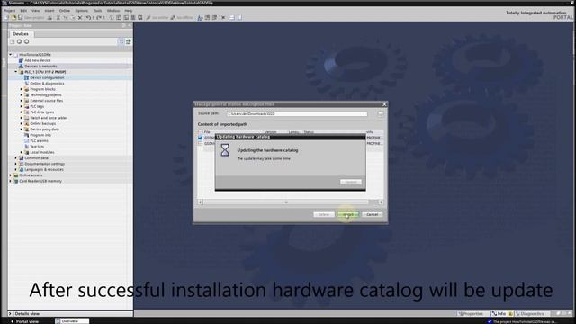Click the tree options icon at right of Devices toolbar
The height and width of the screenshot is (324, 576).
[128, 42]
